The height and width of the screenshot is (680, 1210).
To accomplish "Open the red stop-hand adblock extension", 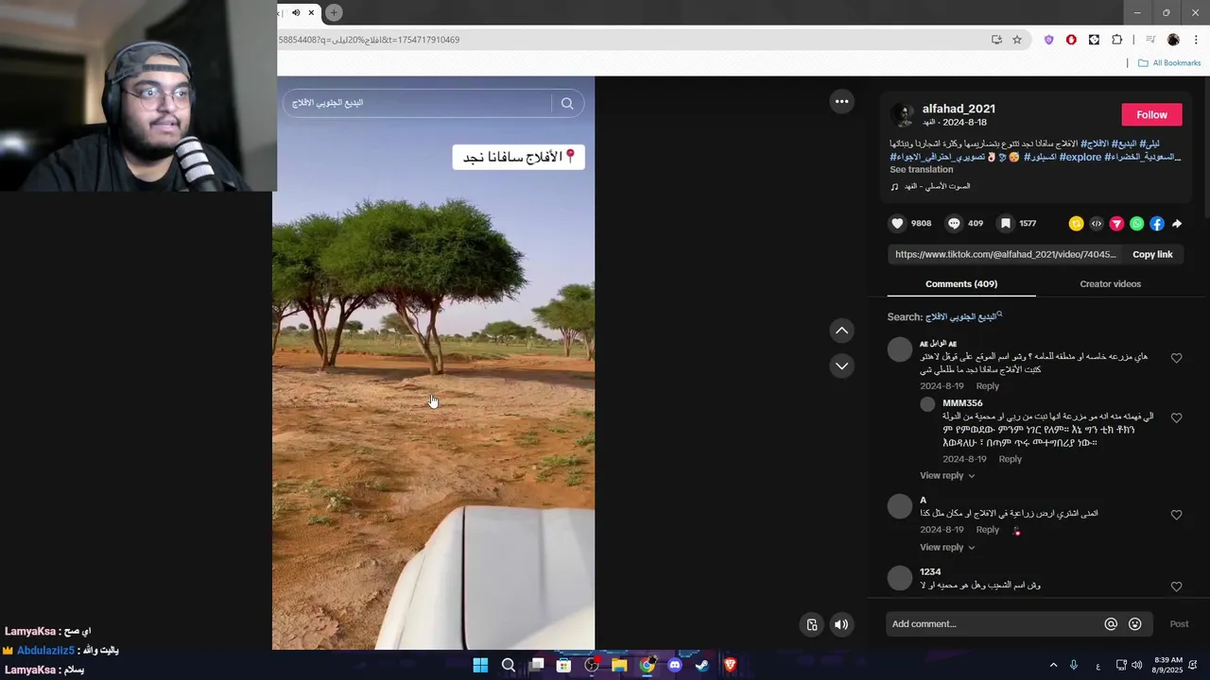I will (x=1071, y=40).
